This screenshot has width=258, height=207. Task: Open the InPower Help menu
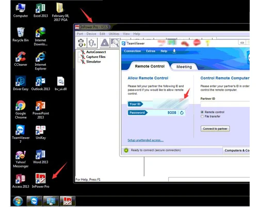tap(137, 34)
